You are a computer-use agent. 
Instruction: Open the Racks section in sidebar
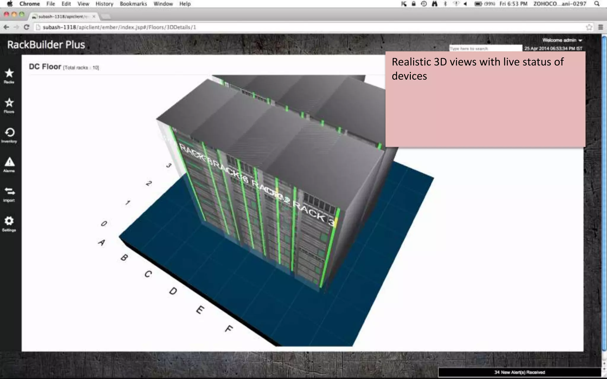click(9, 76)
